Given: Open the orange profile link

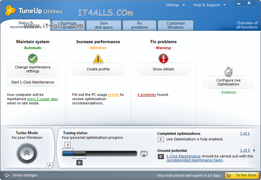Looking at the screenshot, I should pos(114,95).
